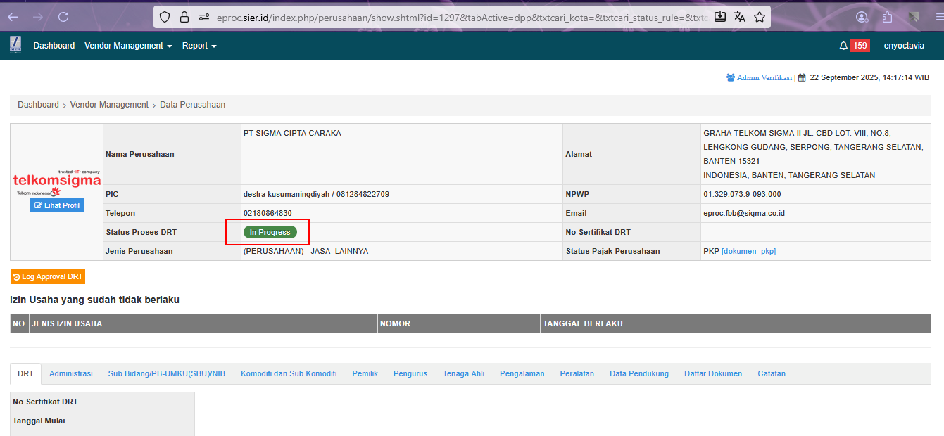Image resolution: width=944 pixels, height=436 pixels.
Task: Bookmark this page with star icon
Action: [760, 17]
